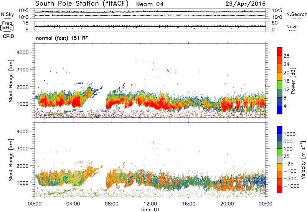The image size is (307, 212).
Task: Click the 'N.Search' legend label
Action: click(296, 14)
